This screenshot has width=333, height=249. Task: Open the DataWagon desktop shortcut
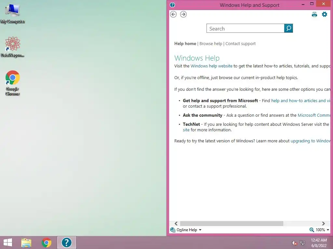pyautogui.click(x=13, y=47)
